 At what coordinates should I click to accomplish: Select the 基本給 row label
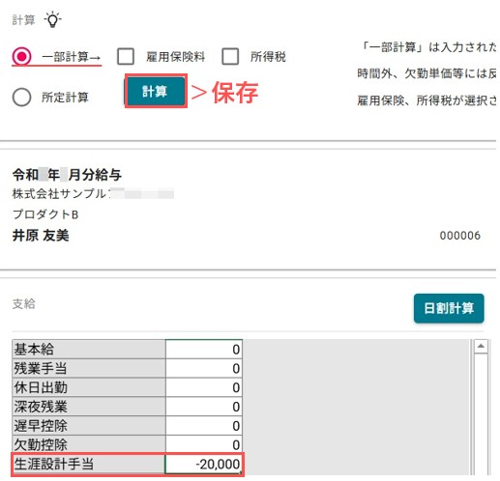(89, 349)
